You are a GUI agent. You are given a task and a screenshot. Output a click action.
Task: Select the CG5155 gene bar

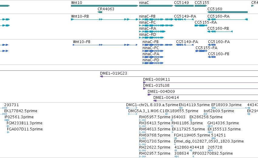pyautogui.click(x=201, y=6)
